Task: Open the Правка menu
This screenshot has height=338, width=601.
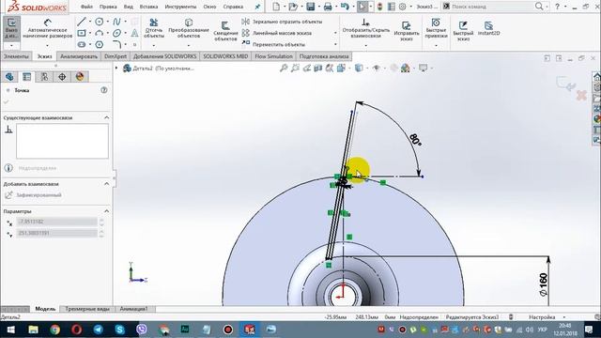Action: (108, 7)
